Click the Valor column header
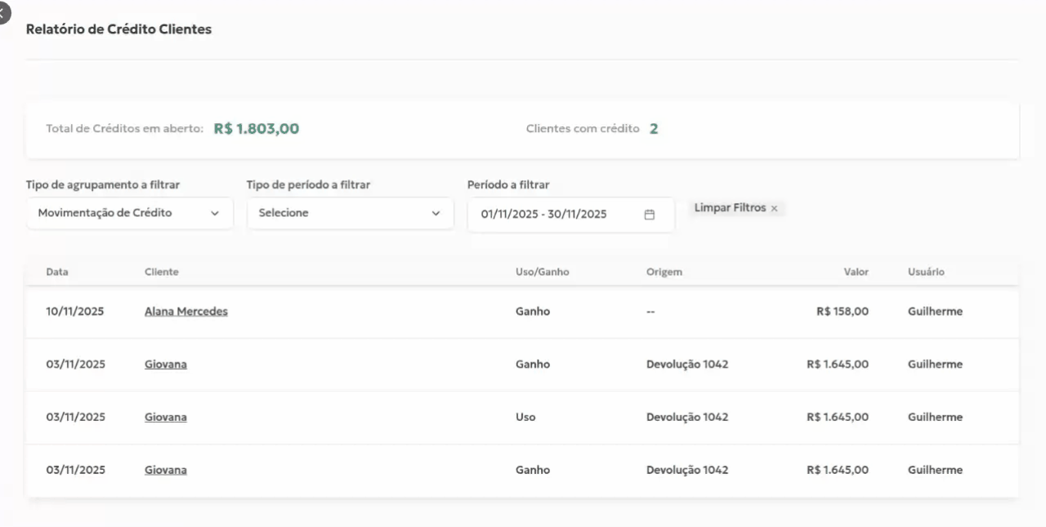Screen dimensions: 1046x527 pos(856,272)
